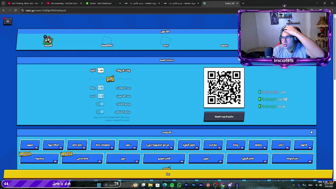Click the site info icon beside the URL
The height and width of the screenshot is (189, 336).
pos(22,10)
